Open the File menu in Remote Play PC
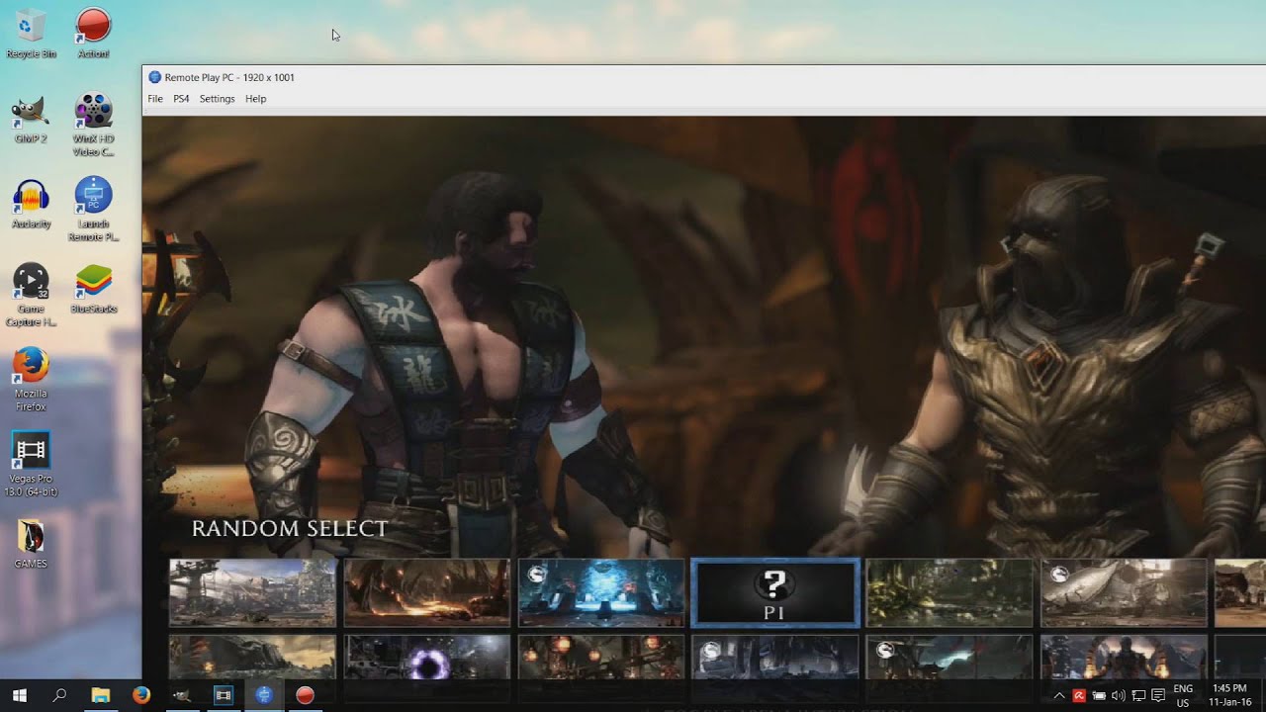 click(155, 99)
